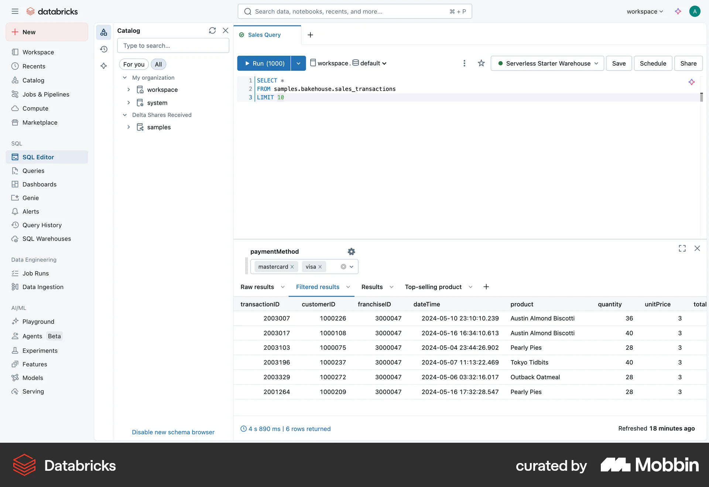Click the assistant sparkle icon in the editor
Screen dimensions: 709x487
pos(692,82)
